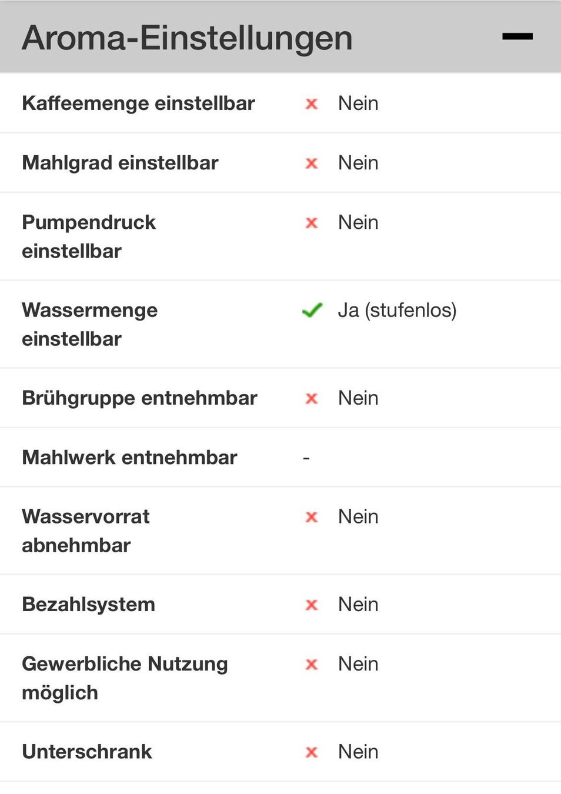Click the Aroma-Einstellungen header title

click(x=188, y=38)
